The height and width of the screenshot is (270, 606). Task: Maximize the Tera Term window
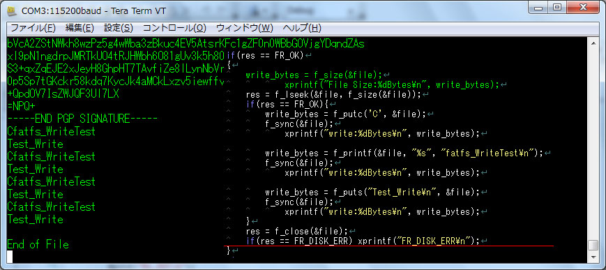coord(557,8)
